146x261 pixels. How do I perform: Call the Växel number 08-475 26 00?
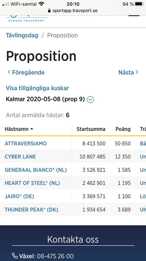click(55, 256)
